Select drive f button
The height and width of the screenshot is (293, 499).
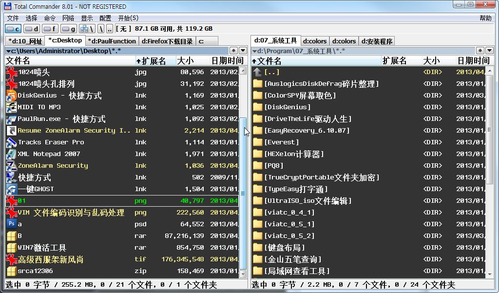pyautogui.click(x=50, y=29)
